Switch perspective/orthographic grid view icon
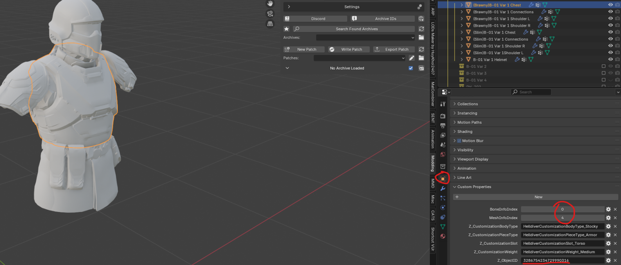Image resolution: width=621 pixels, height=265 pixels. 270,23
